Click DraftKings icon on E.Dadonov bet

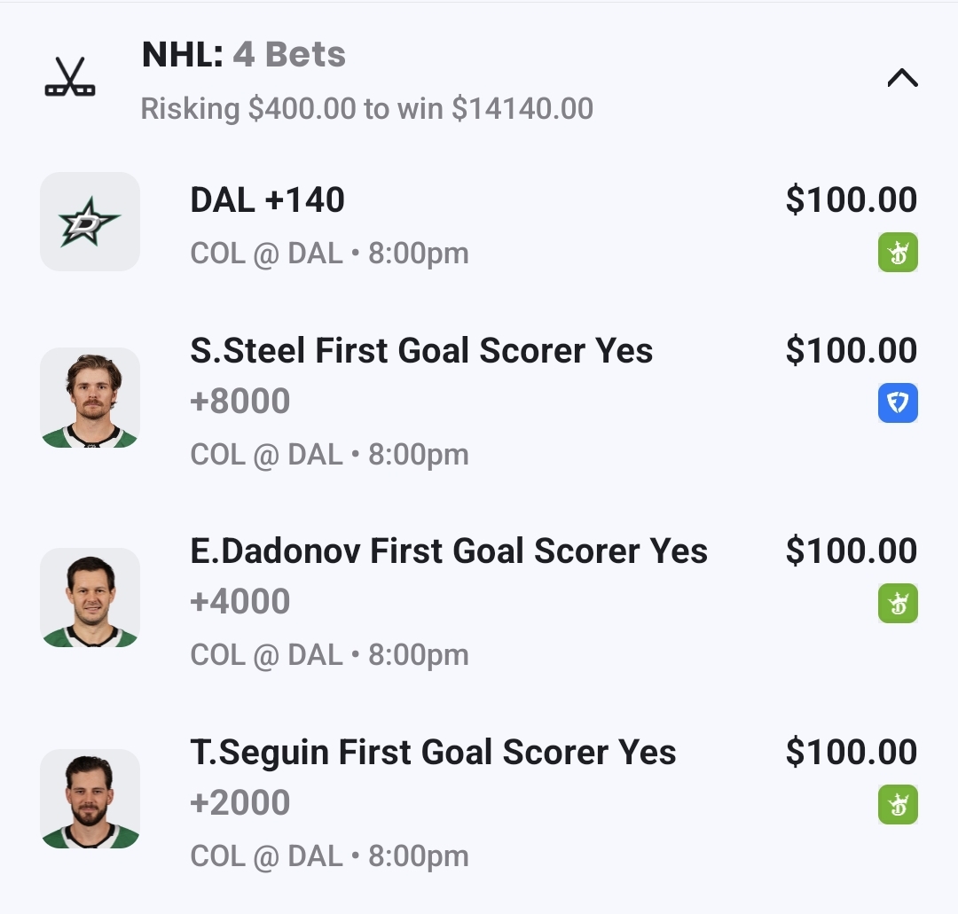click(x=898, y=604)
